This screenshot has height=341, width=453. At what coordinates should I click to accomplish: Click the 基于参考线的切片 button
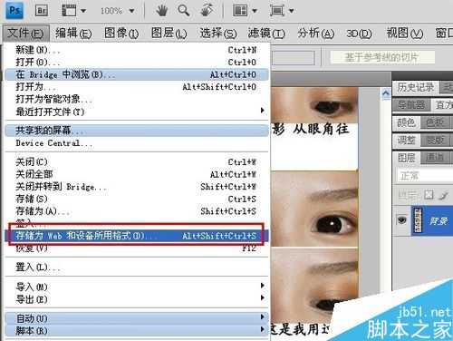(x=382, y=57)
